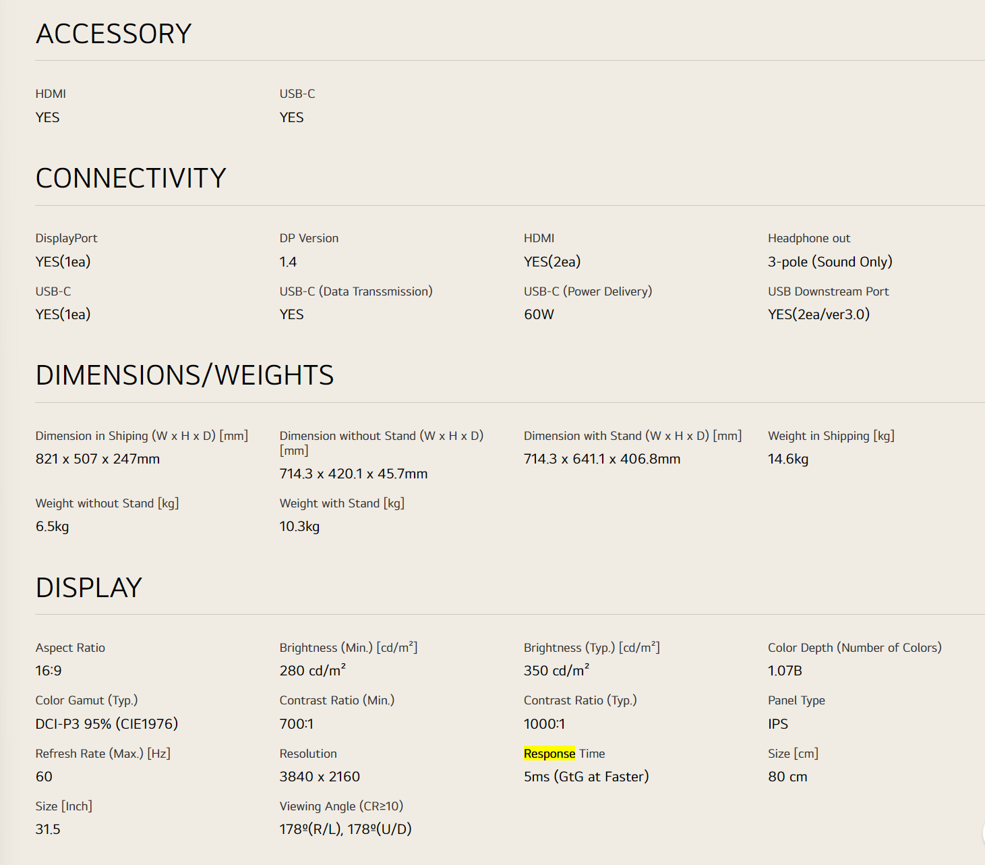Click the "USB-C (Power Delivery)" label
985x865 pixels.
click(588, 291)
